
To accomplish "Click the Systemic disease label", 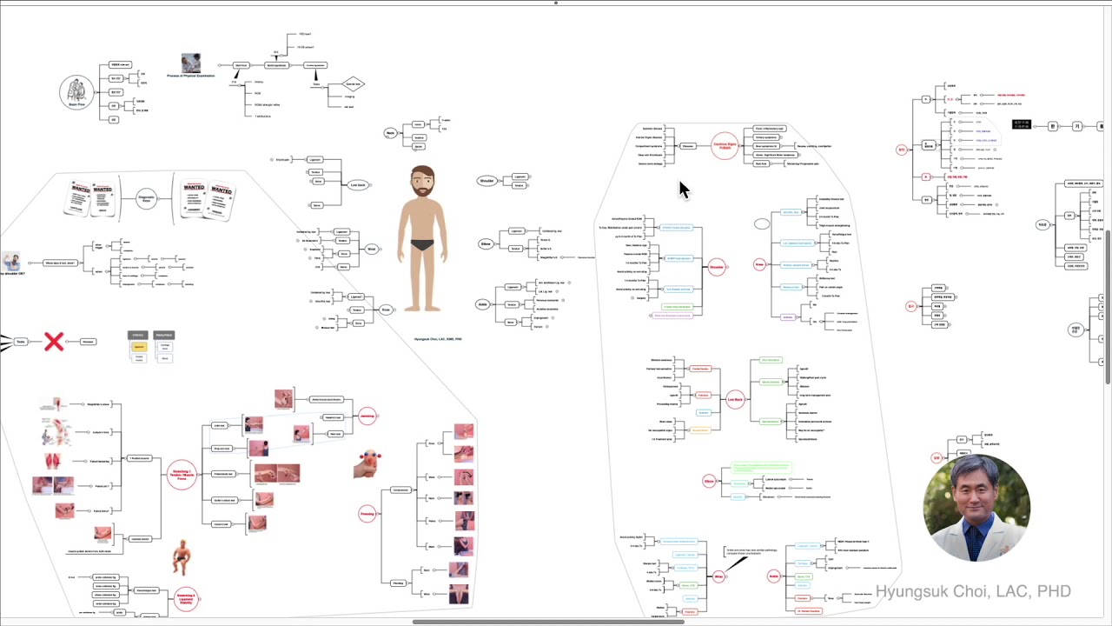I will pos(652,129).
